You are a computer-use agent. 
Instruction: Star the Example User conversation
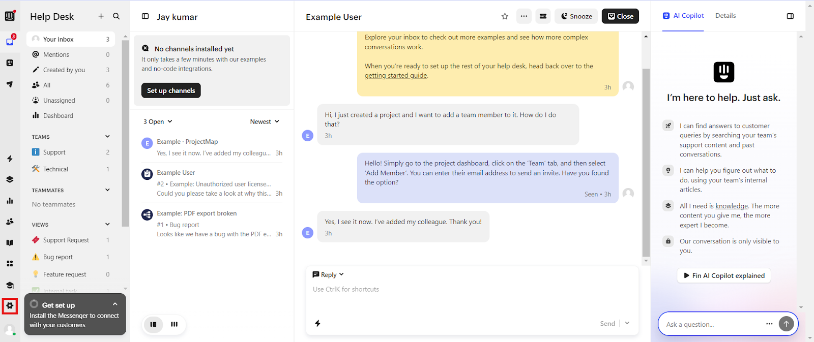click(505, 16)
